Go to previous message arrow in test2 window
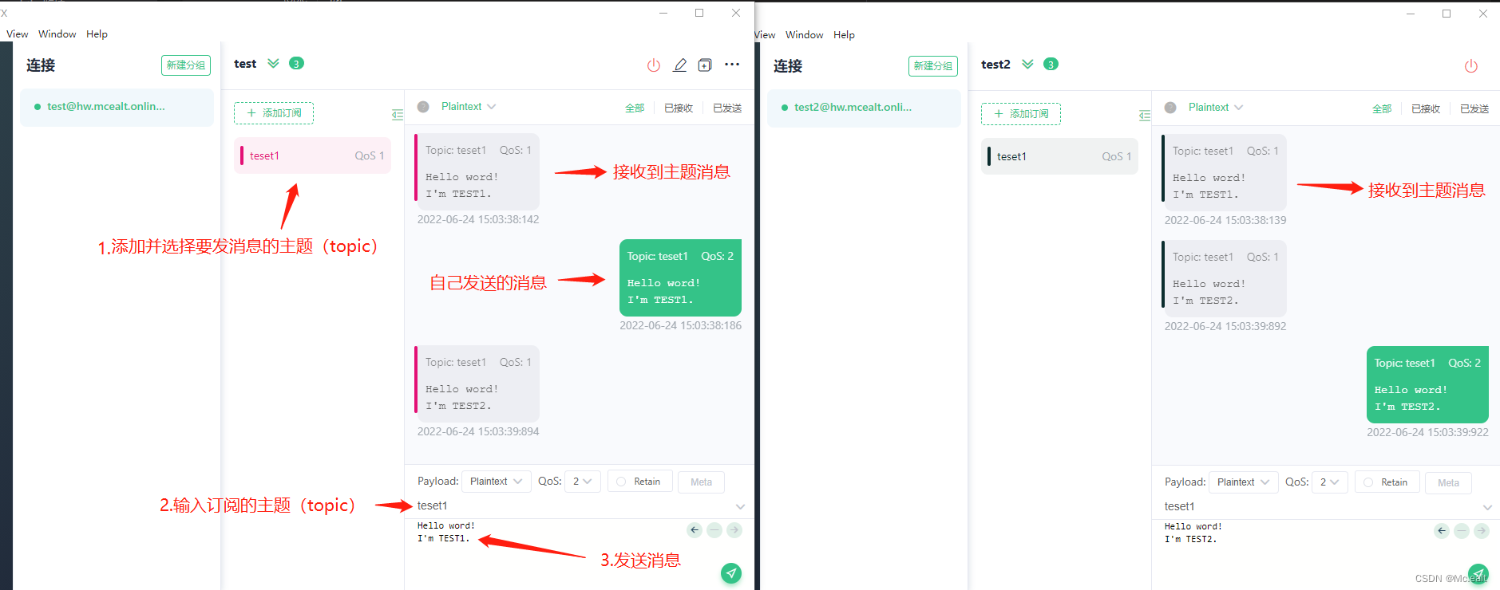The image size is (1500, 590). point(1442,531)
